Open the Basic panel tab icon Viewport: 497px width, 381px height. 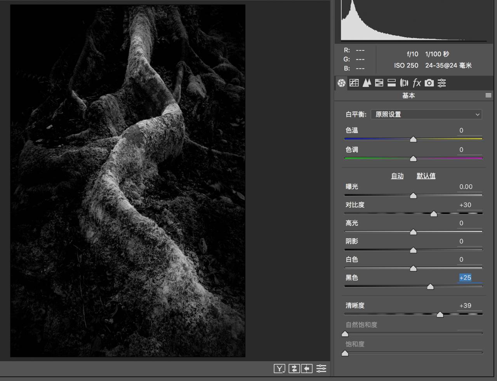[341, 83]
